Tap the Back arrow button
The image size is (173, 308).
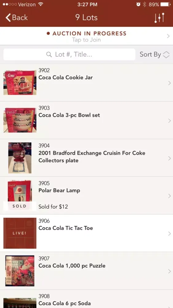(x=17, y=18)
